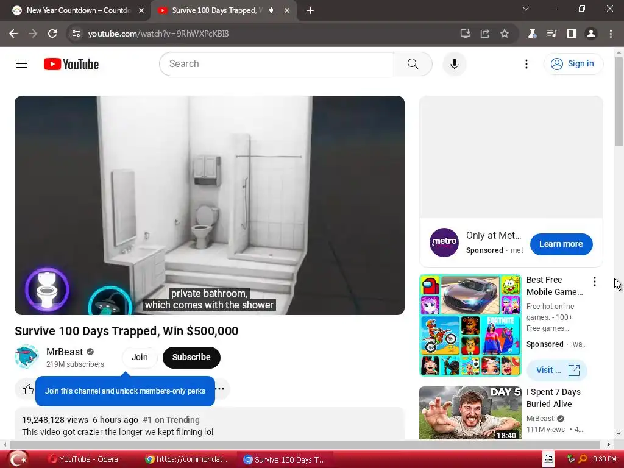The image size is (624, 468).
Task: Click the address bar URL
Action: click(x=158, y=34)
